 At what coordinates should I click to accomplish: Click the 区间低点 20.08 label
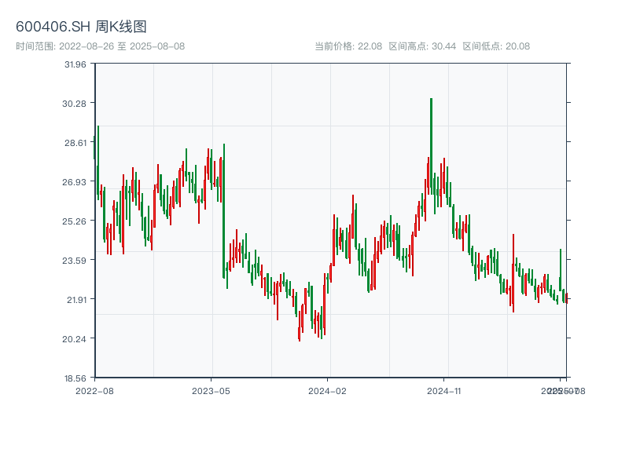pyautogui.click(x=496, y=46)
